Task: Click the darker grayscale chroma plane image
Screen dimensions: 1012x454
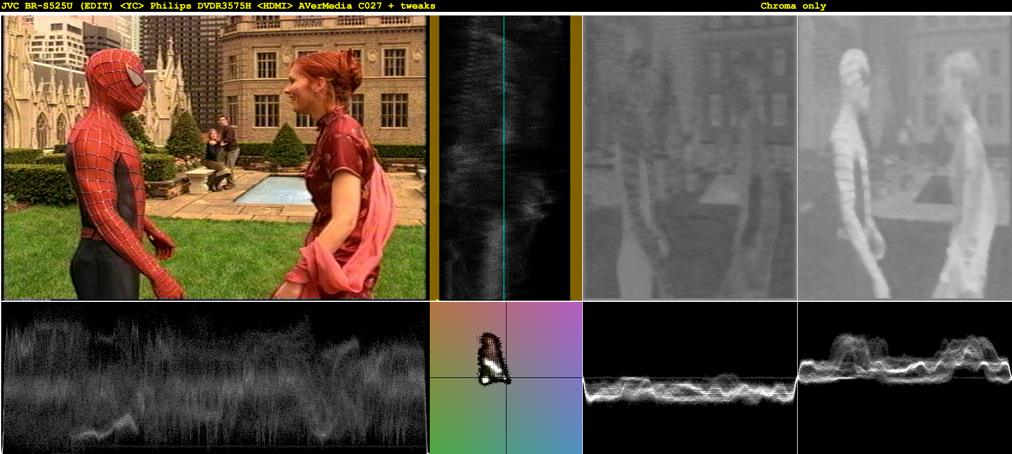Action: [690, 157]
